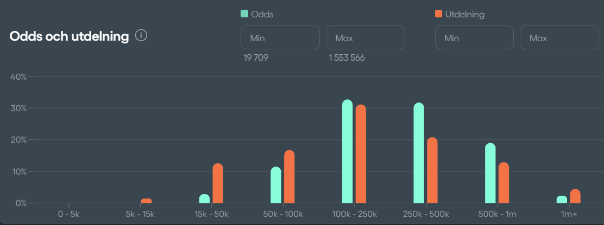Click the orange Utdelning legend swatch
The height and width of the screenshot is (225, 604).
(x=439, y=14)
